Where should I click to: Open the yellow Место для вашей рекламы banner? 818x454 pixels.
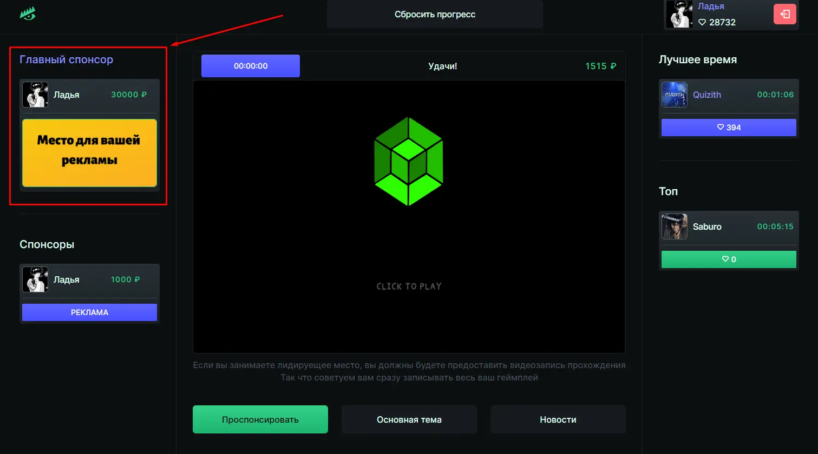[x=89, y=153]
